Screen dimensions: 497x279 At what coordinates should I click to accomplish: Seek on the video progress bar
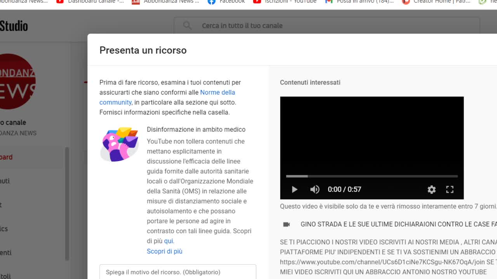click(x=372, y=176)
